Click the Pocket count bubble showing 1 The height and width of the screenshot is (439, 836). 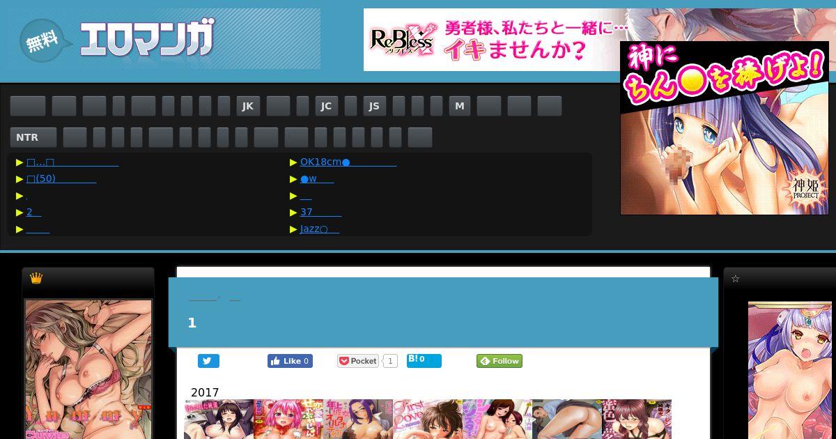click(x=391, y=361)
